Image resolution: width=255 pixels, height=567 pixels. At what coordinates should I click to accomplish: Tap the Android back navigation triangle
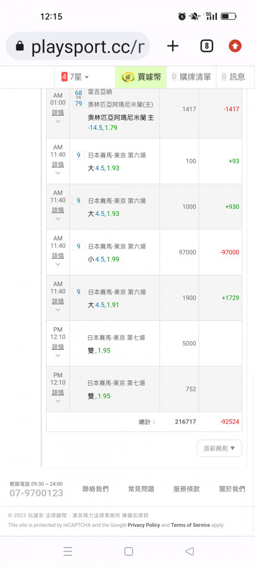tap(189, 551)
